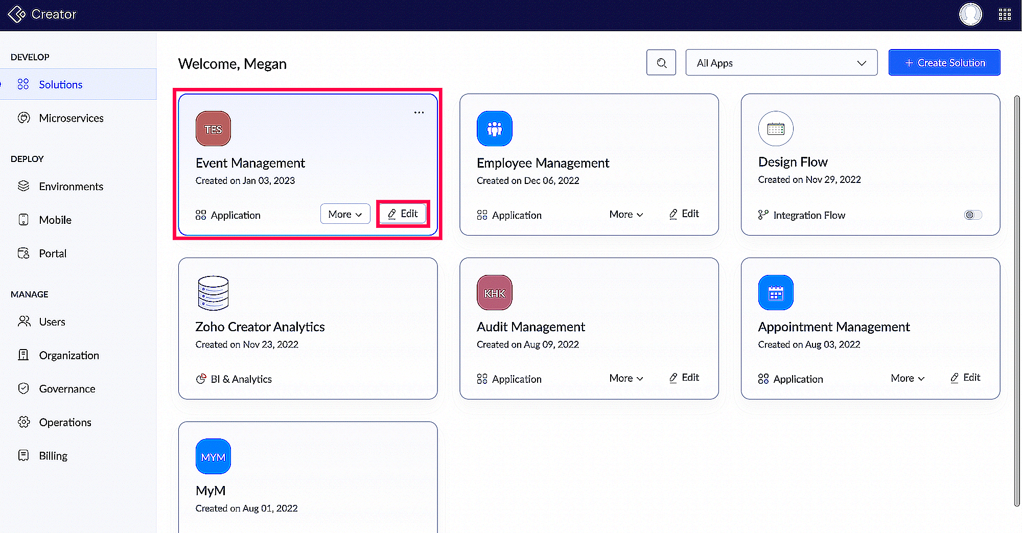Image resolution: width=1022 pixels, height=533 pixels.
Task: Open the Zoho Creator Analytics title
Action: point(260,327)
